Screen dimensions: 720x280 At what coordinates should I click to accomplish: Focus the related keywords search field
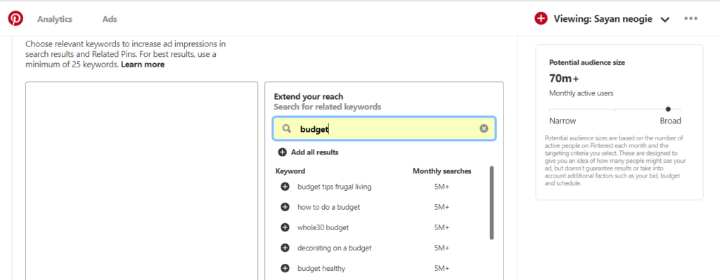pyautogui.click(x=385, y=129)
